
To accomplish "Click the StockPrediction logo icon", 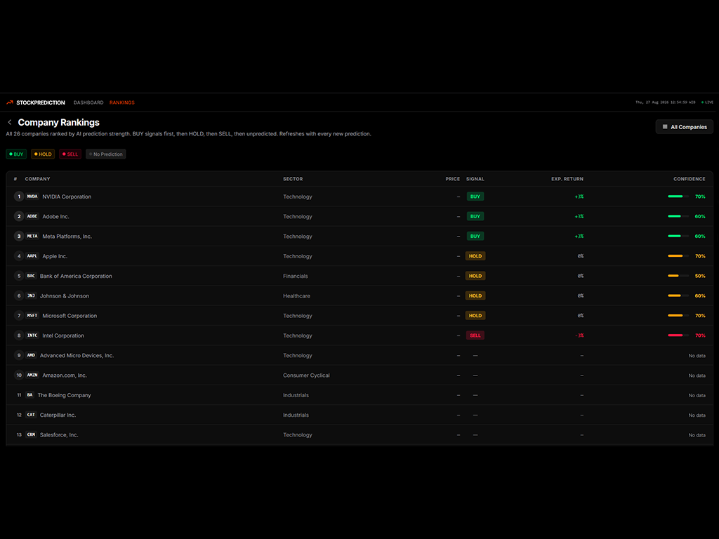I will click(10, 102).
